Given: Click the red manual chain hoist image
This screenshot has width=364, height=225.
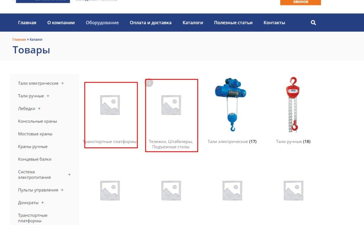Looking at the screenshot, I should [x=293, y=105].
